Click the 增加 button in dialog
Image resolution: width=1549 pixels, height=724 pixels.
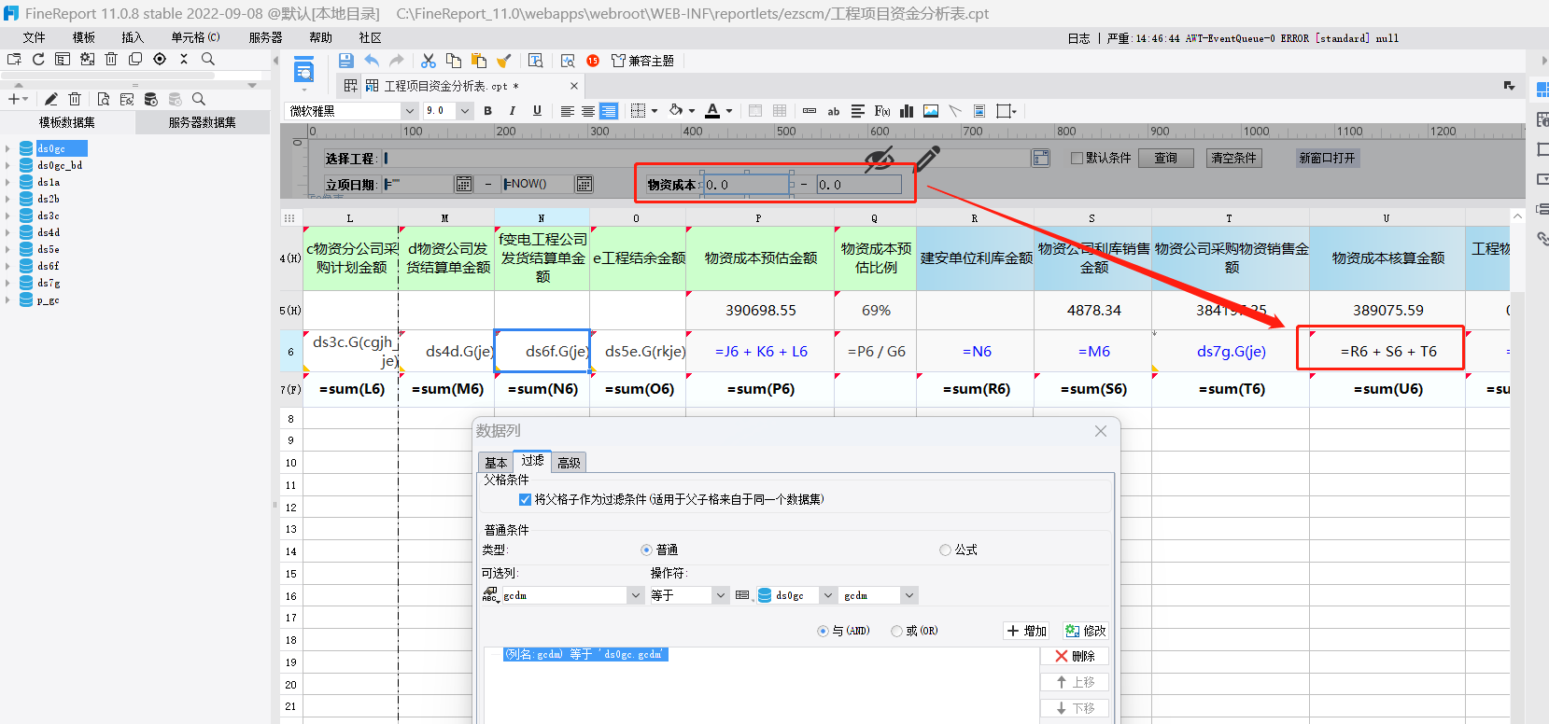pyautogui.click(x=1027, y=631)
